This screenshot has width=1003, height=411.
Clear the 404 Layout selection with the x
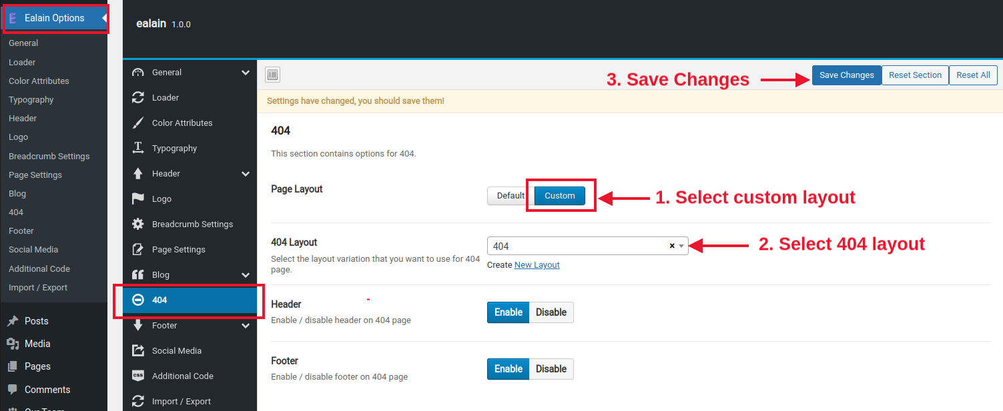coord(672,246)
